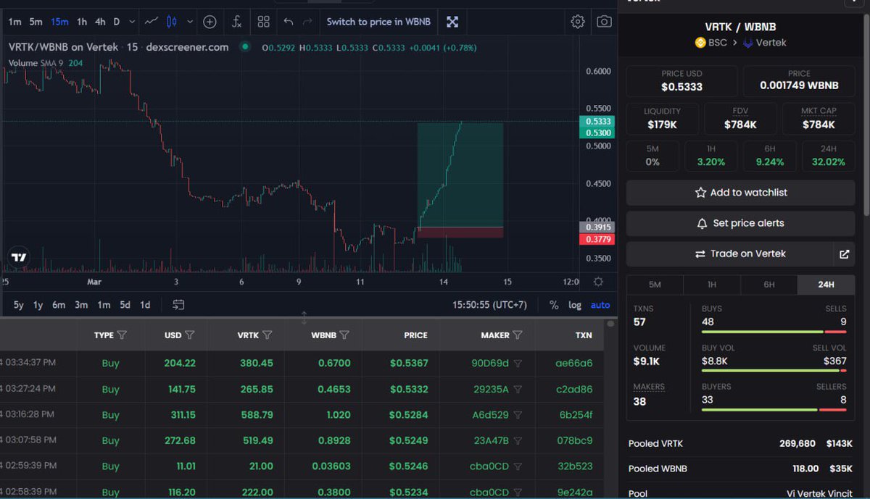Set chart range to 3m

click(81, 305)
